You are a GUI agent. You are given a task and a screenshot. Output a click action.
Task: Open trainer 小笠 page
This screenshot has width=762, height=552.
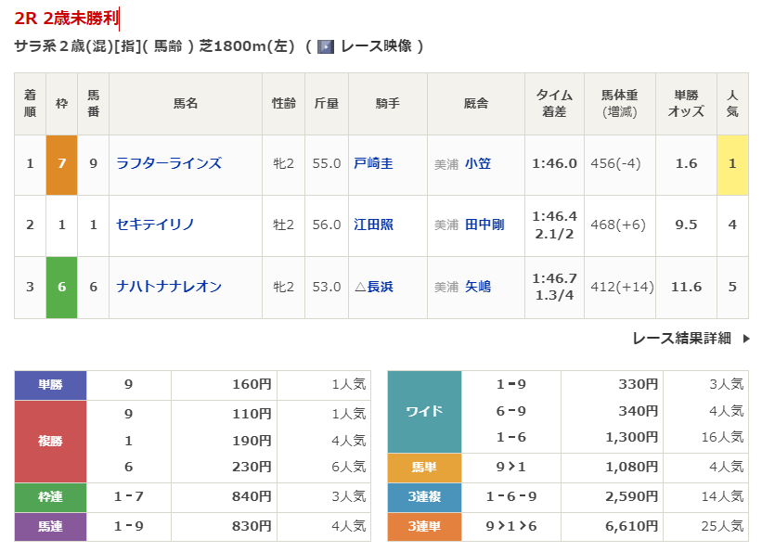point(478,163)
